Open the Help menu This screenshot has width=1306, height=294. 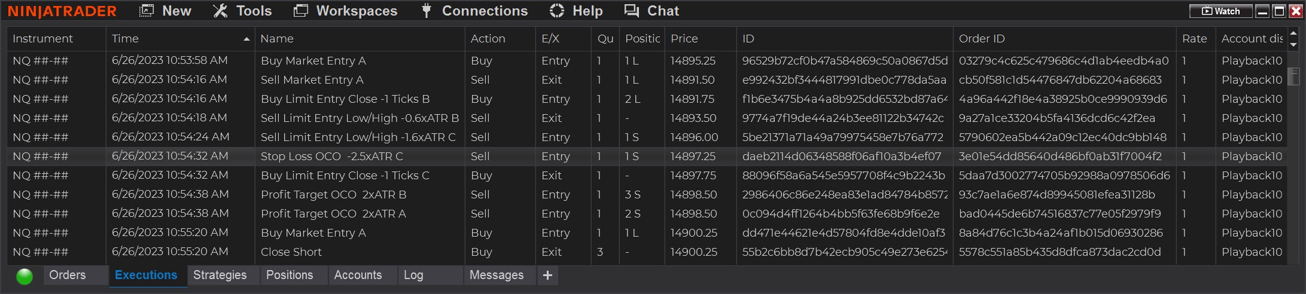[x=576, y=11]
